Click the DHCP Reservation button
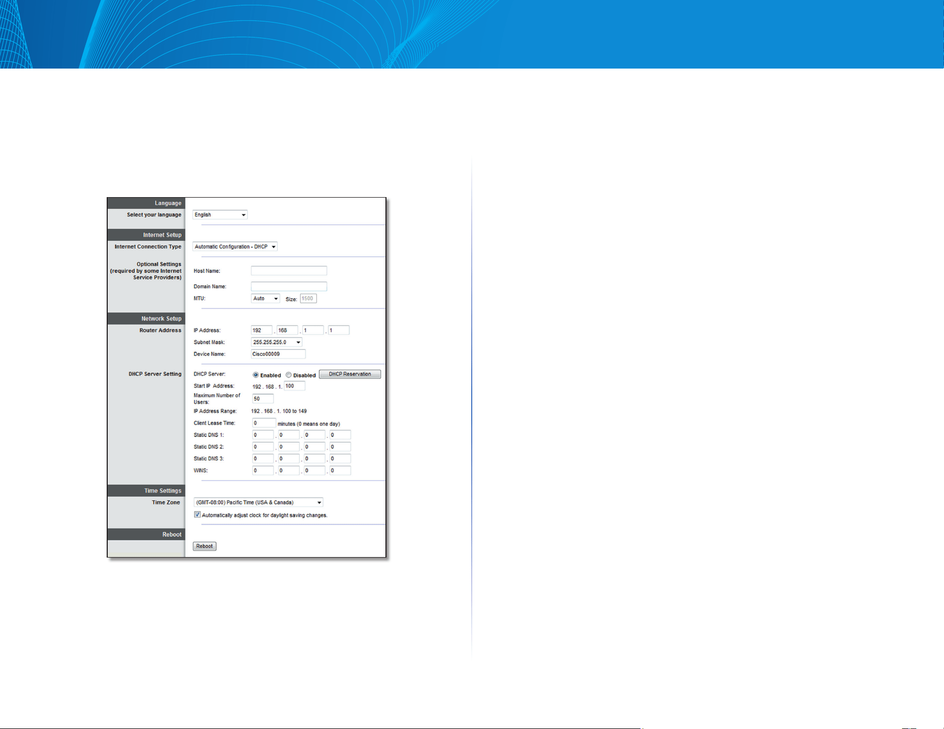 tap(350, 374)
